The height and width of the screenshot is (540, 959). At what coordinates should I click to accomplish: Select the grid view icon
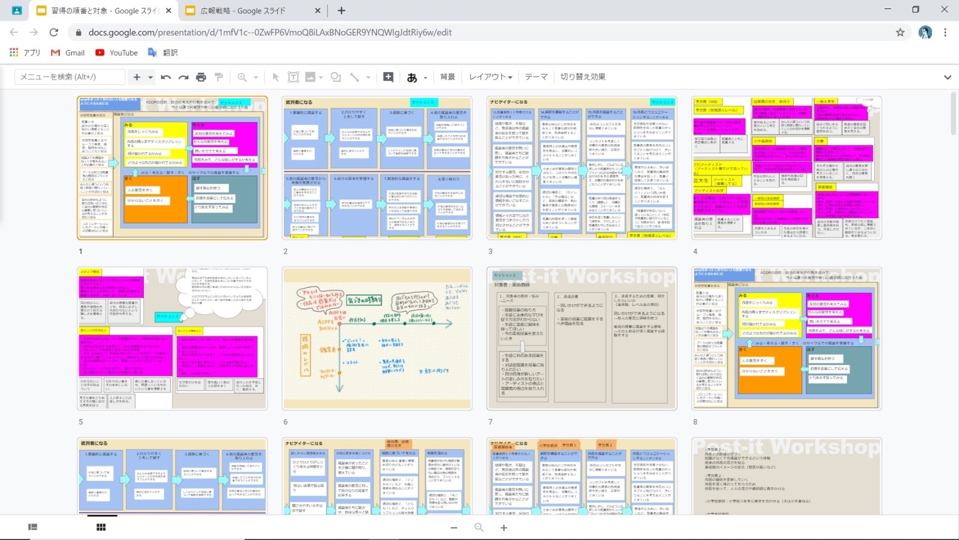pyautogui.click(x=101, y=527)
